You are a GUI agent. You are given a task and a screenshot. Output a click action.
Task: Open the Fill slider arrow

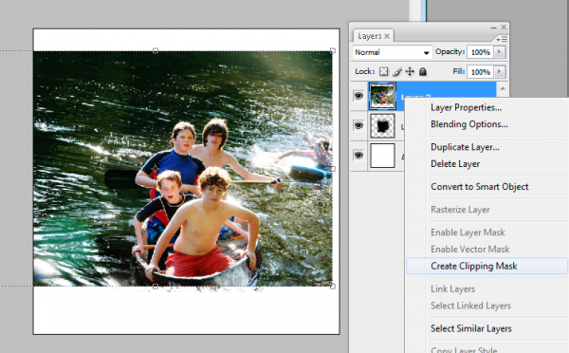pos(500,71)
